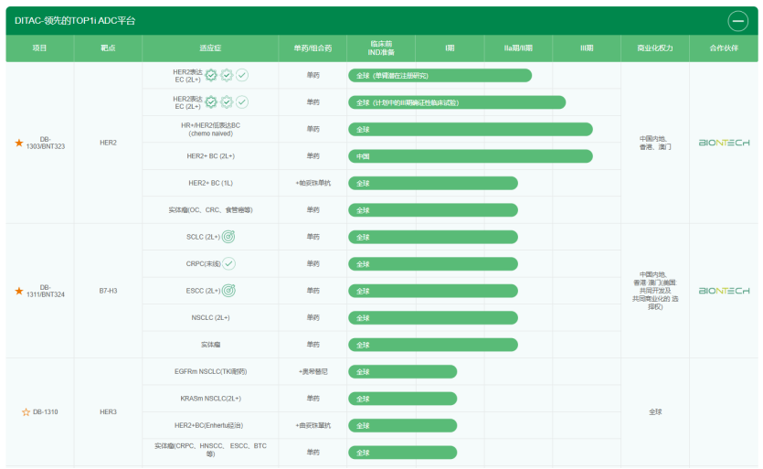
Task: Collapse the DITAC platform panel with minus icon
Action: tap(738, 20)
